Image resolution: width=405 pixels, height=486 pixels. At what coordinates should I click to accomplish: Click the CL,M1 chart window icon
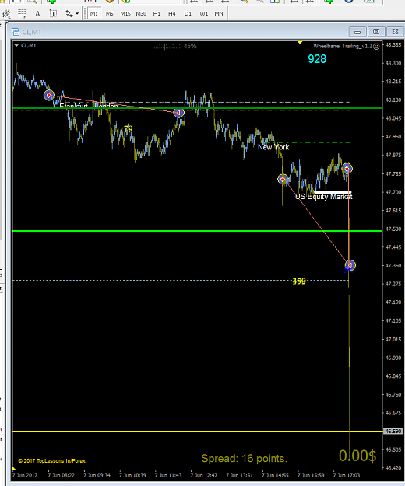click(x=16, y=32)
